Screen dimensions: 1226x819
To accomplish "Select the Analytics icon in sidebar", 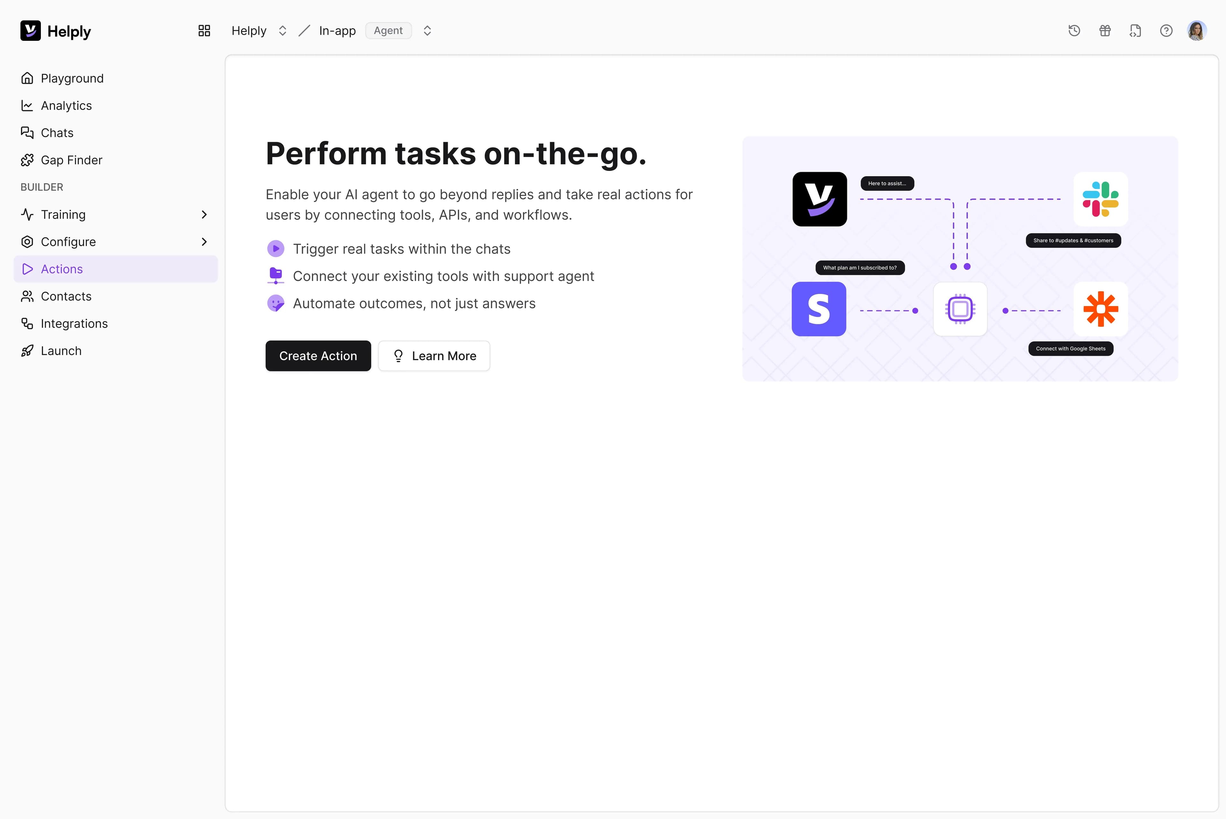I will click(x=27, y=105).
